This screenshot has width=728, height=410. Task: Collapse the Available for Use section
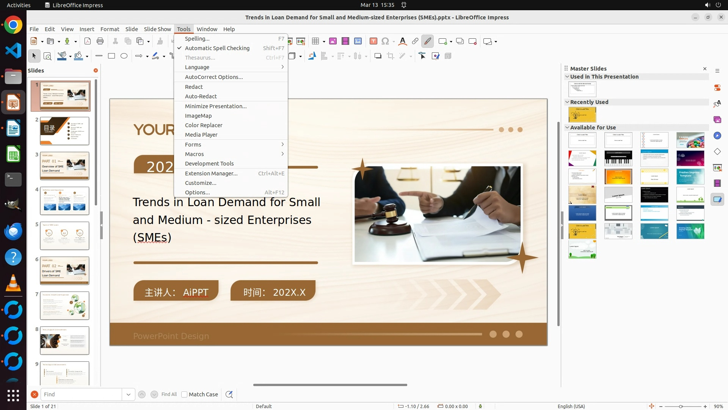[567, 128]
